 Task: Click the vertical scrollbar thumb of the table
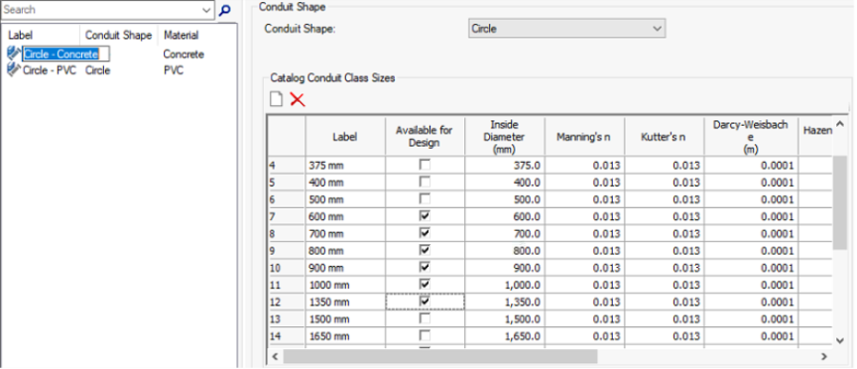[839, 202]
